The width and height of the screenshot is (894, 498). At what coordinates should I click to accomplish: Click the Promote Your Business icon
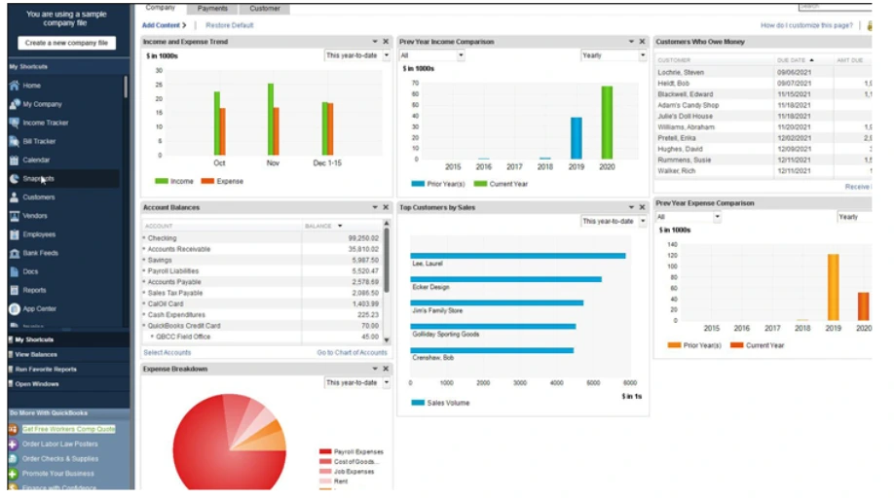pos(13,474)
